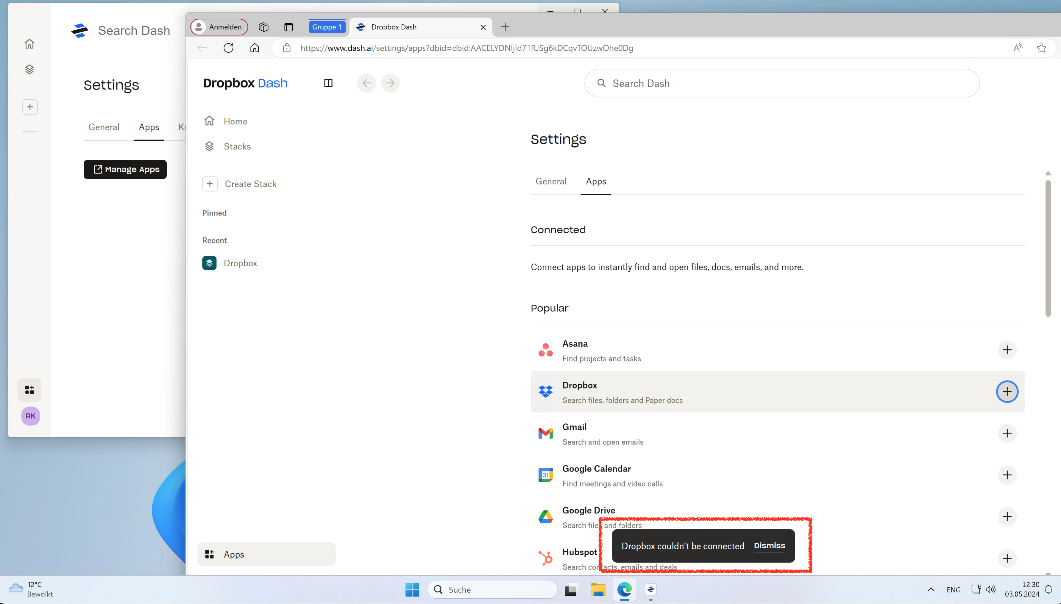The height and width of the screenshot is (604, 1061).
Task: Click the Search Dash field in browser
Action: coord(782,83)
